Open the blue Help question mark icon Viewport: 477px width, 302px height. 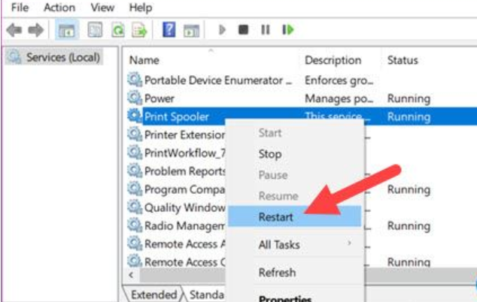point(169,29)
